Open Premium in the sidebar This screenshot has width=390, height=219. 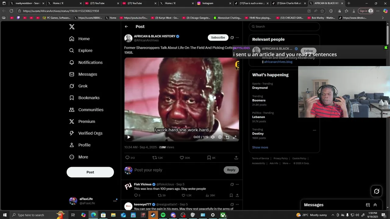(x=82, y=121)
